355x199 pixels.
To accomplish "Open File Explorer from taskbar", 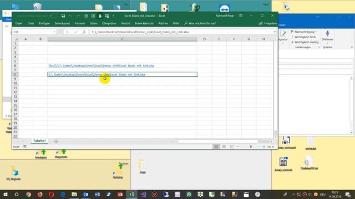I will [x=74, y=194].
